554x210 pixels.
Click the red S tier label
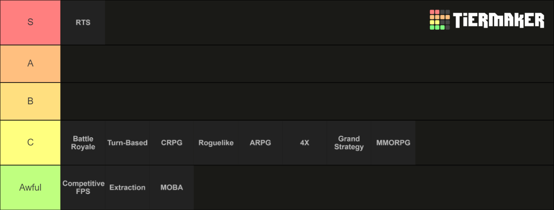pos(30,22)
